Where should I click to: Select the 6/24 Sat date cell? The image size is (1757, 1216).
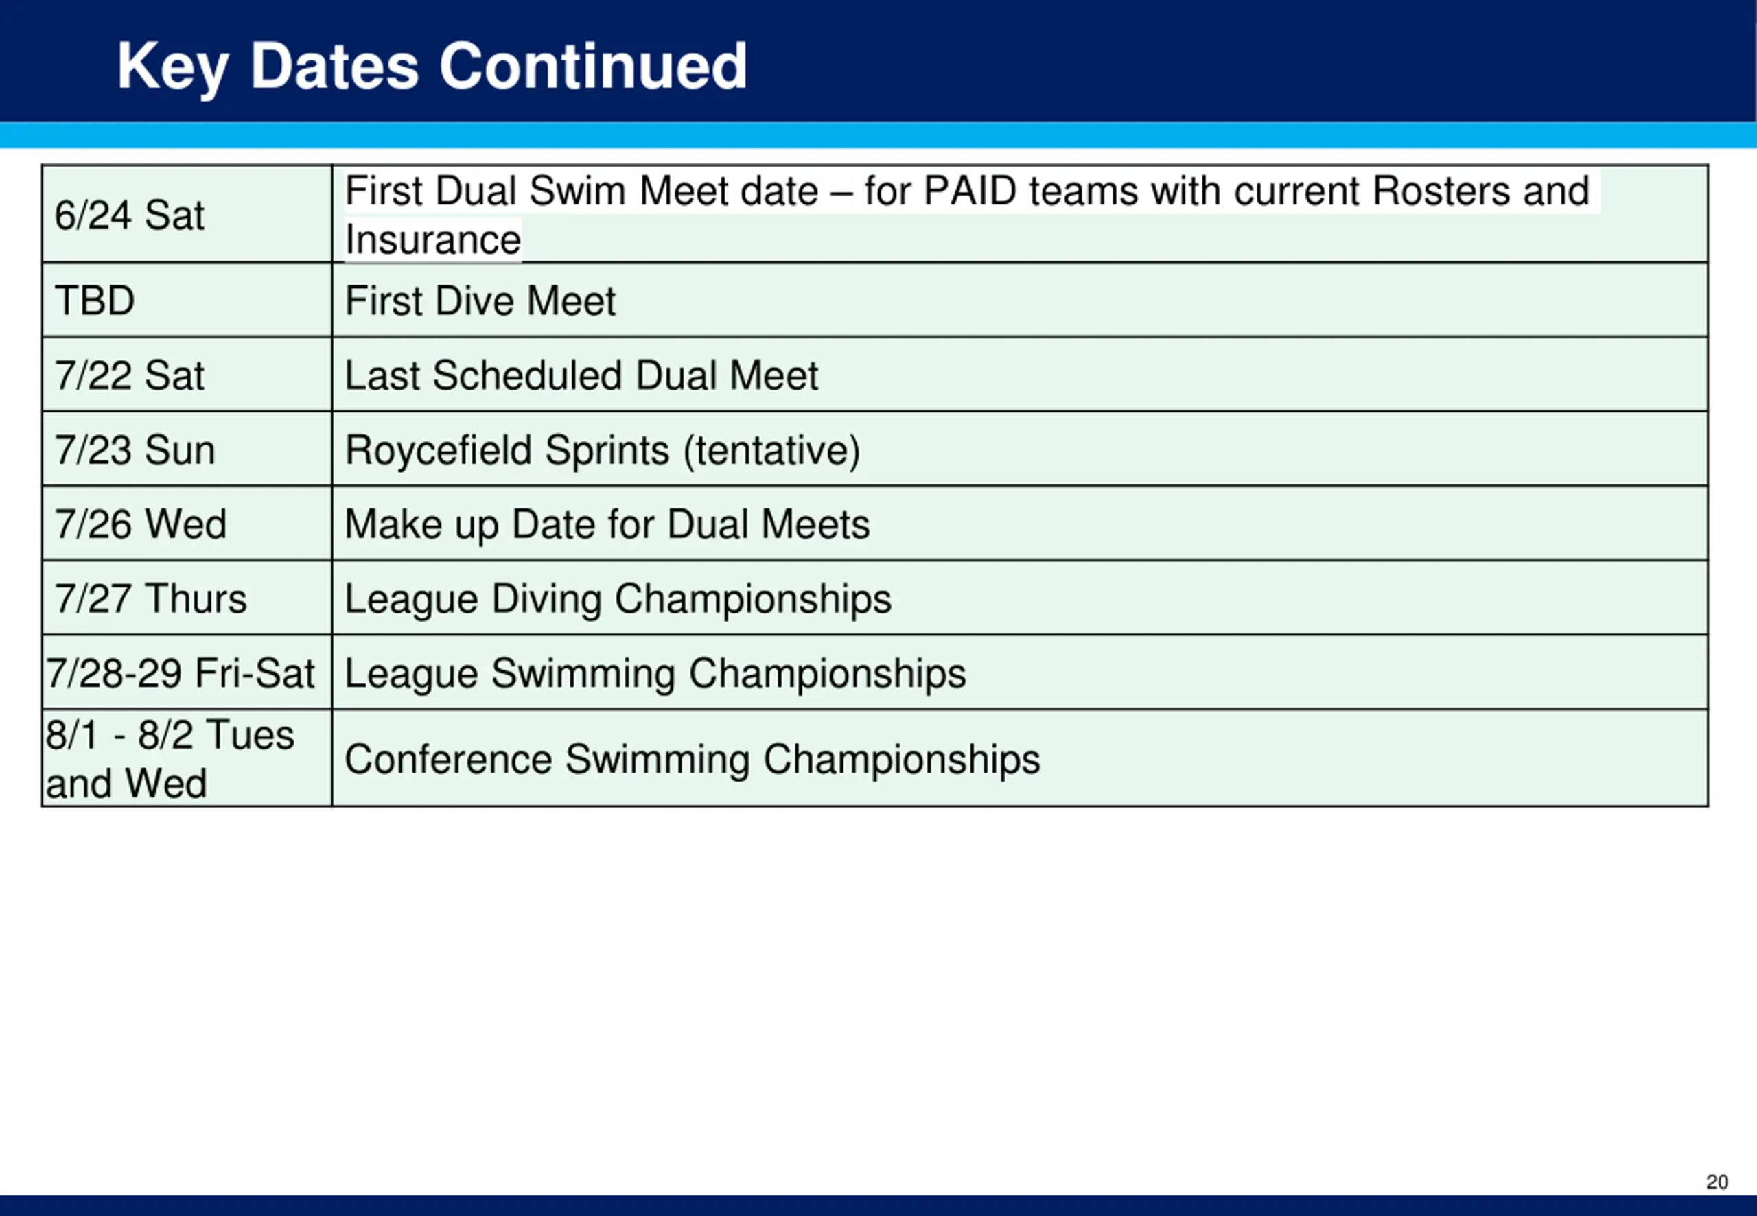[187, 214]
